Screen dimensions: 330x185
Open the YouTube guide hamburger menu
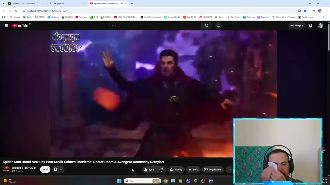tap(6, 25)
